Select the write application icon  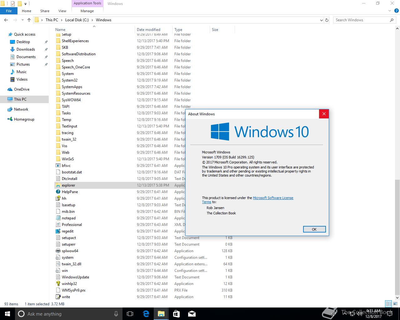[58, 297]
